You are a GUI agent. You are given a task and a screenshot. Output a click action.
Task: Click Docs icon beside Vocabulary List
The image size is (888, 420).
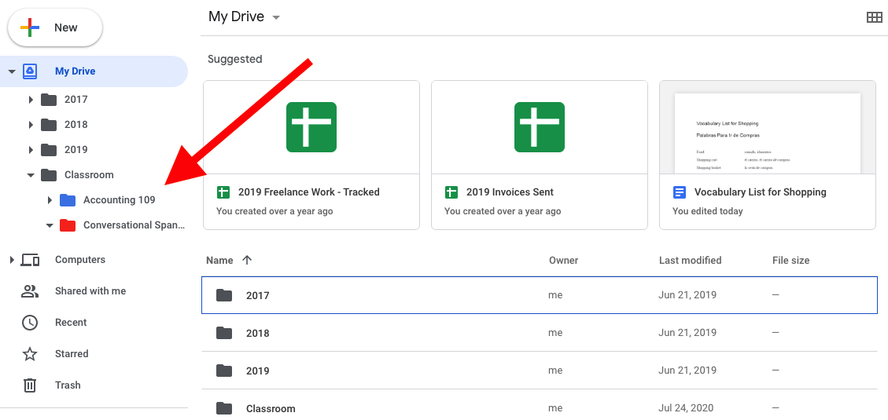click(679, 192)
